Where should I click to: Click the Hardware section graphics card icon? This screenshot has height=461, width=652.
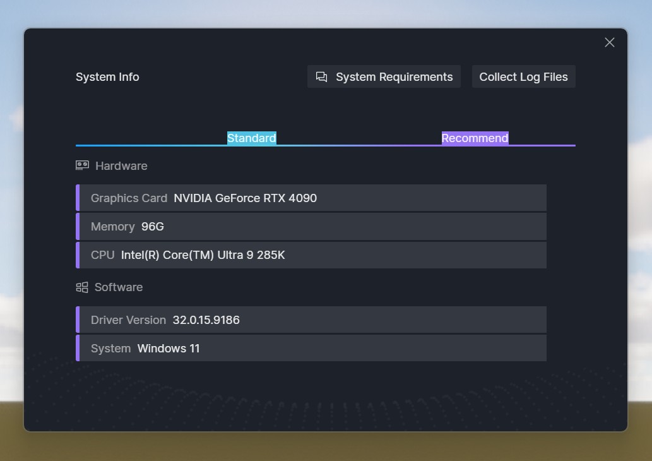click(82, 165)
